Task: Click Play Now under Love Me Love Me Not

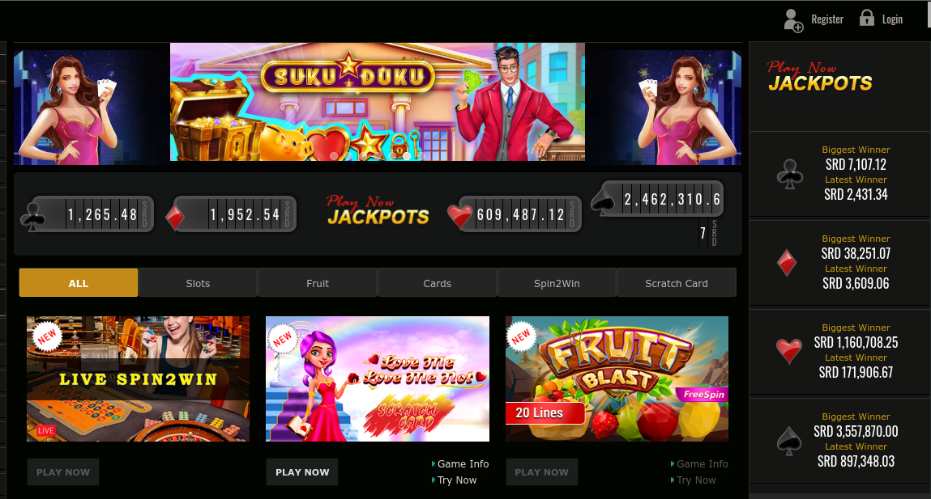Action: 302,472
